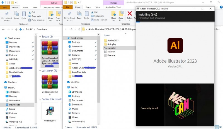Click Cut in Downloads window ribbon
Image resolution: width=223 pixels, height=129 pixels.
tap(31, 12)
